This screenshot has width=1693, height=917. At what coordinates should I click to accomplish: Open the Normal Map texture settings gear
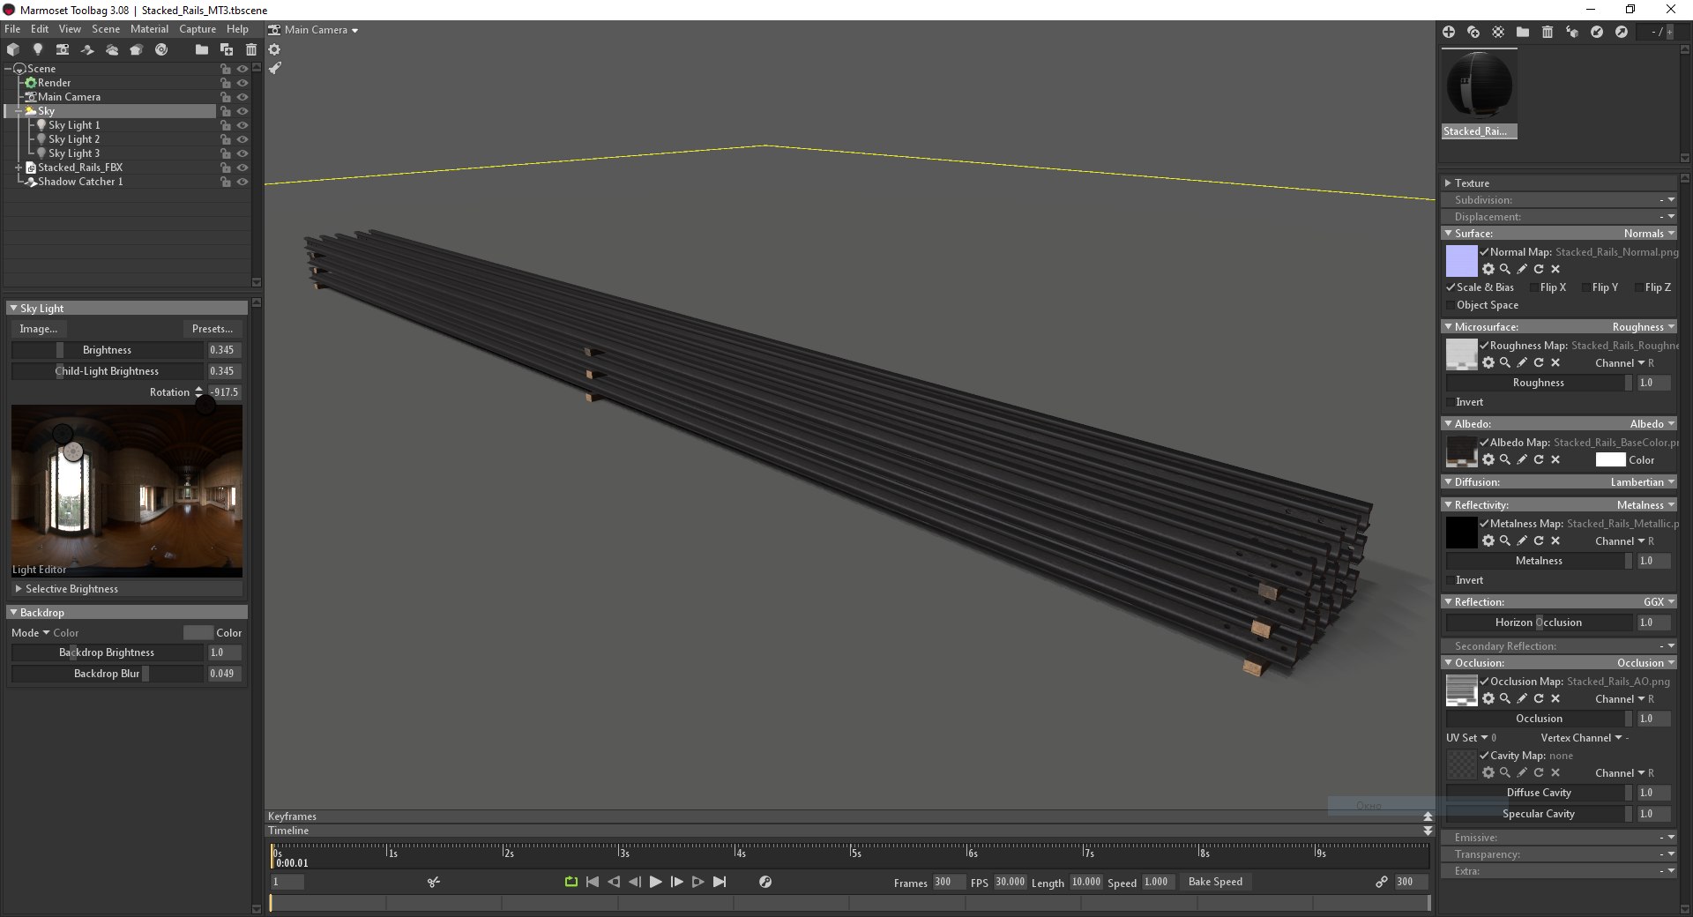coord(1488,269)
